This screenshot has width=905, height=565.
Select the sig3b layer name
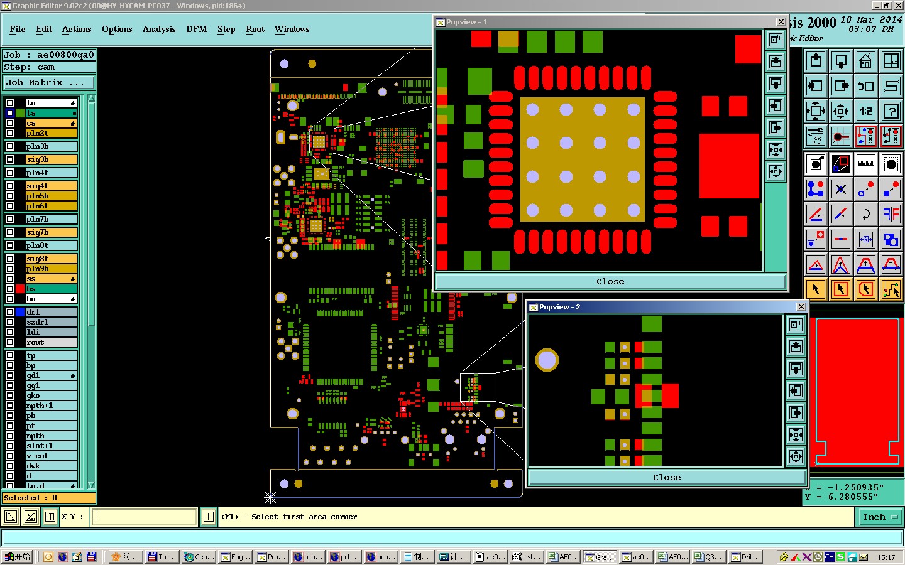point(51,159)
